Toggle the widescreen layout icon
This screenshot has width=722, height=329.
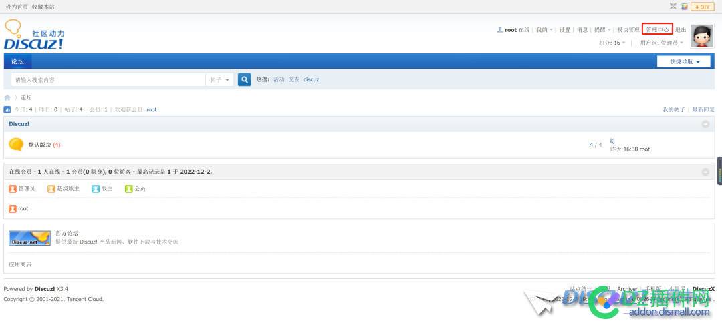(x=673, y=7)
